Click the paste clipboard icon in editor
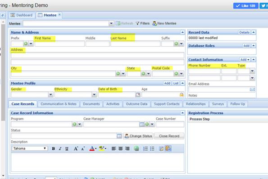This screenshot has height=179, width=268. pos(168,148)
